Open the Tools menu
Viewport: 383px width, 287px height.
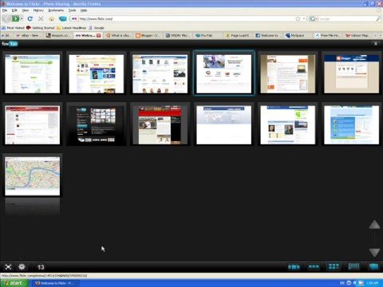tap(72, 10)
